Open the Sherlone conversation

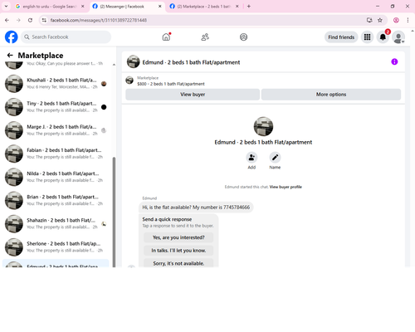point(56,247)
